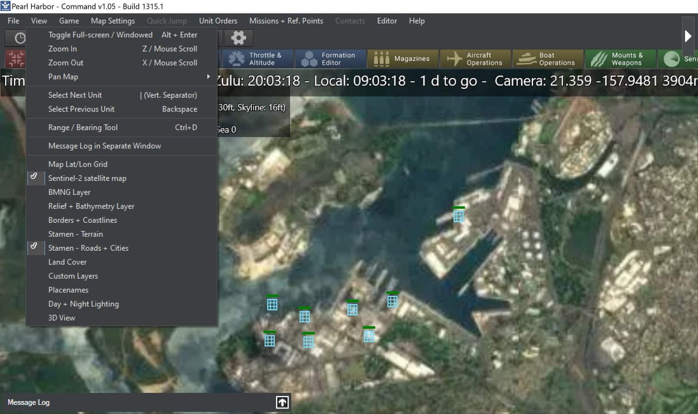Toggle the BMNG Layer
This screenshot has width=698, height=414.
[121, 192]
